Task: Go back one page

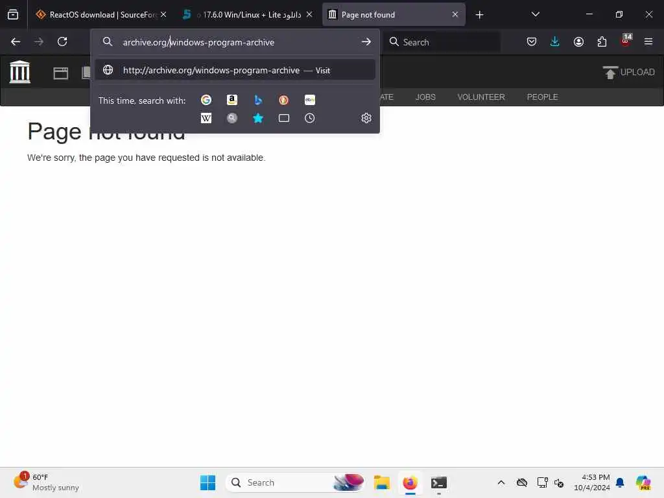Action: [x=16, y=41]
